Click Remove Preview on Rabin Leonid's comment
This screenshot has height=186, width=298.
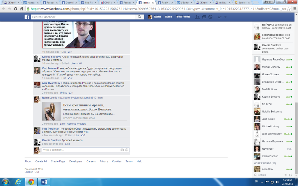click(x=77, y=124)
